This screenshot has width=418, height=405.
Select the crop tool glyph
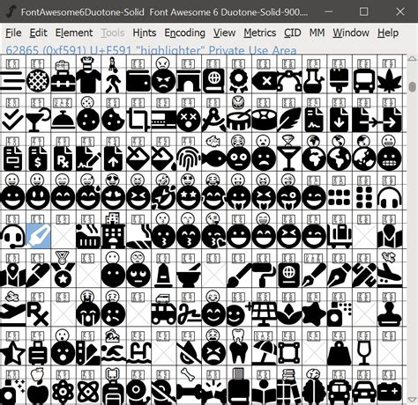(138, 120)
